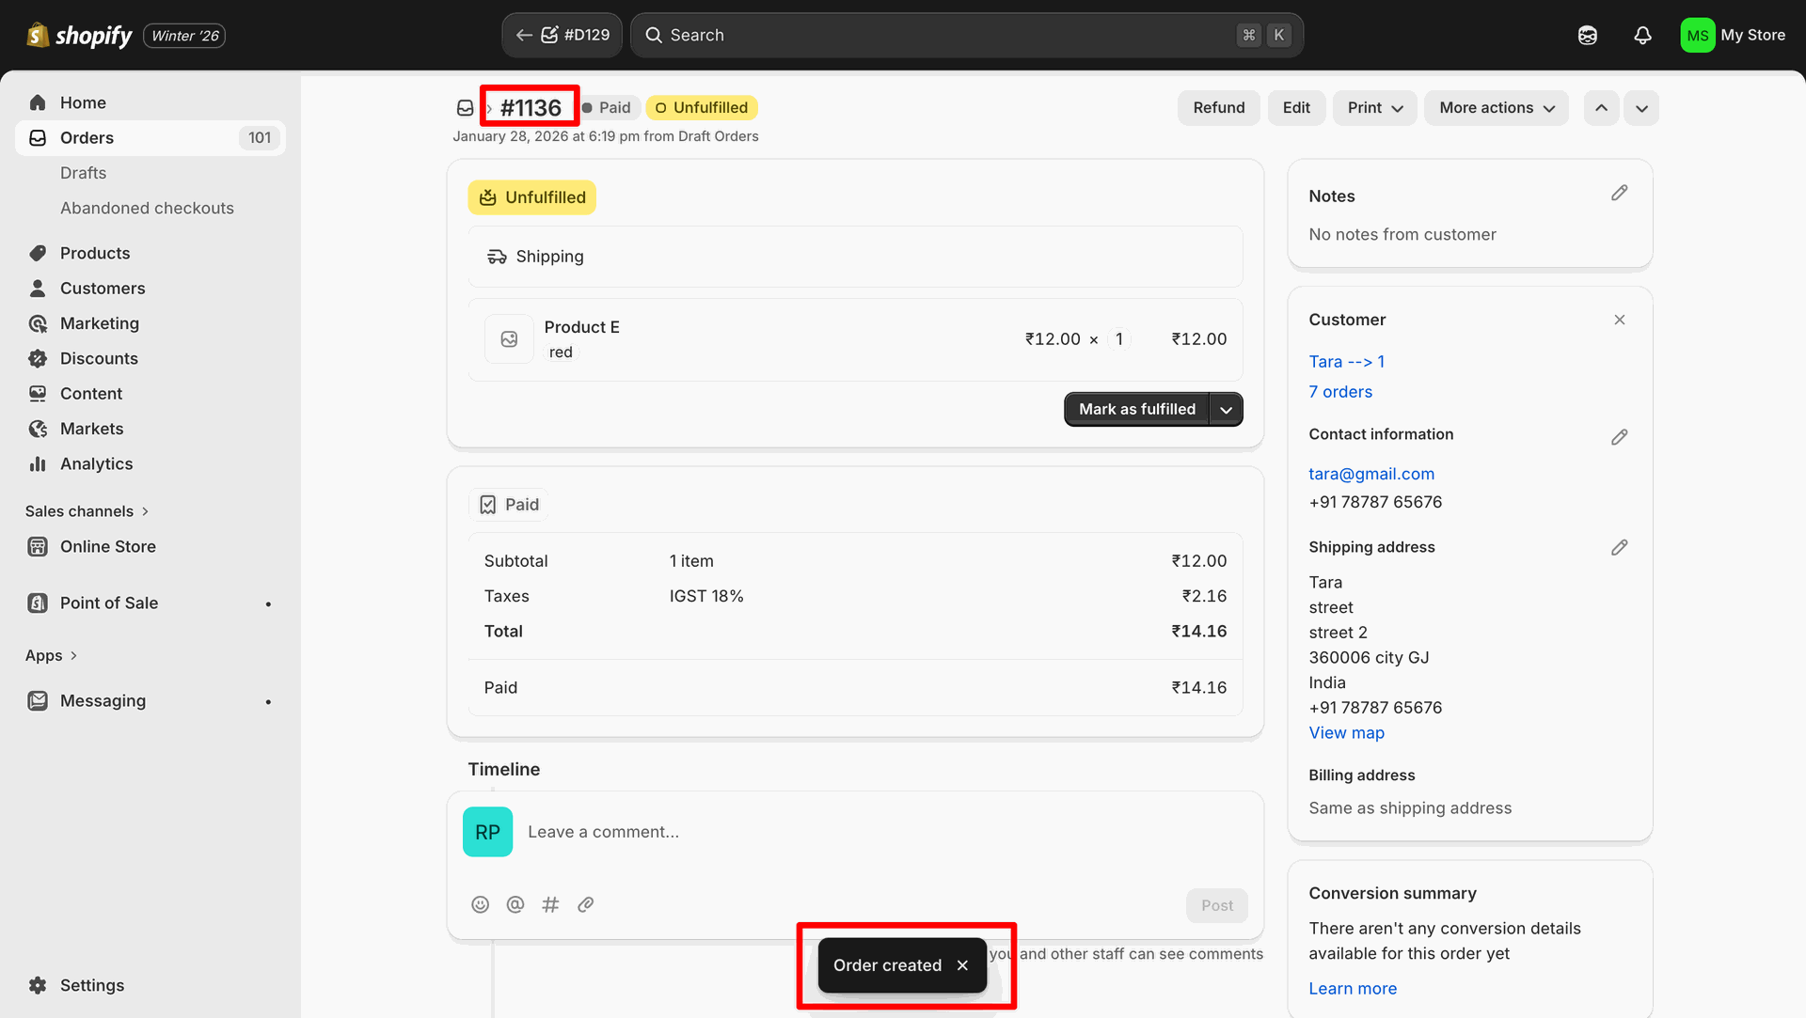The height and width of the screenshot is (1018, 1806).
Task: Expand the Mark as fulfilled dropdown arrow
Action: pyautogui.click(x=1226, y=410)
